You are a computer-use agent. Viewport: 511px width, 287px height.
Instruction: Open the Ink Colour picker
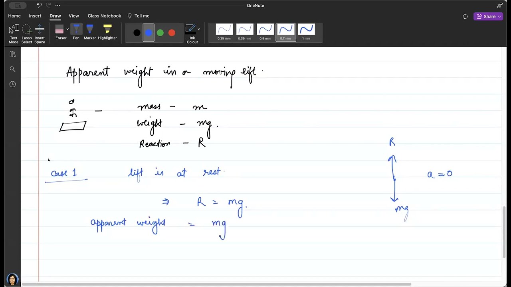click(192, 34)
